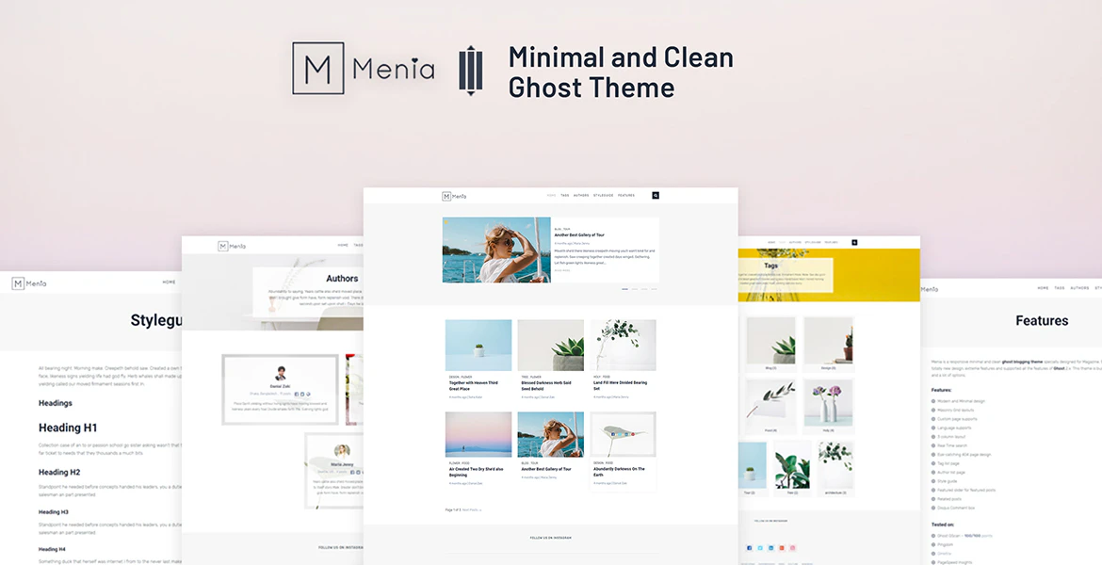Click the 'Heading H2' text on Styleguide page
This screenshot has height=565, width=1102.
59,472
